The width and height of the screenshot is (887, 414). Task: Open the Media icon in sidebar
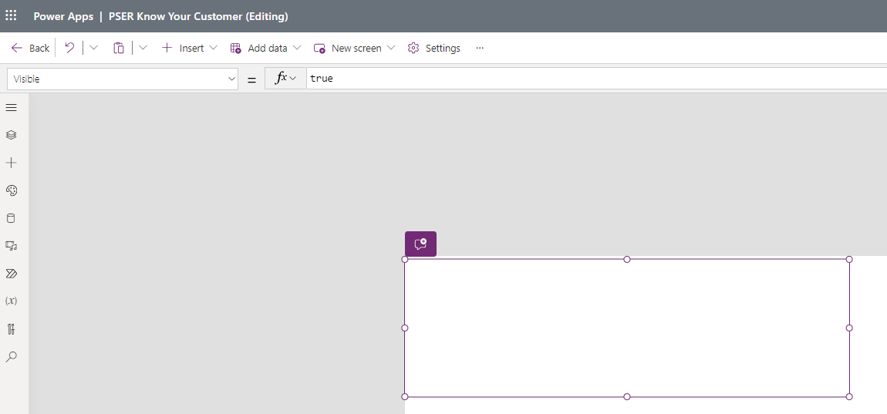tap(11, 246)
